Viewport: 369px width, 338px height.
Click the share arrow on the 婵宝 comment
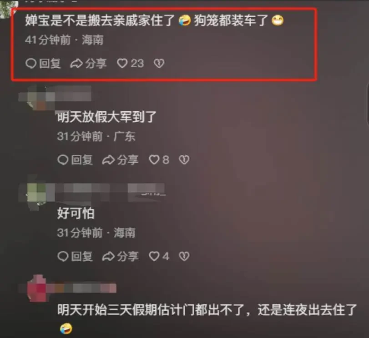click(76, 64)
